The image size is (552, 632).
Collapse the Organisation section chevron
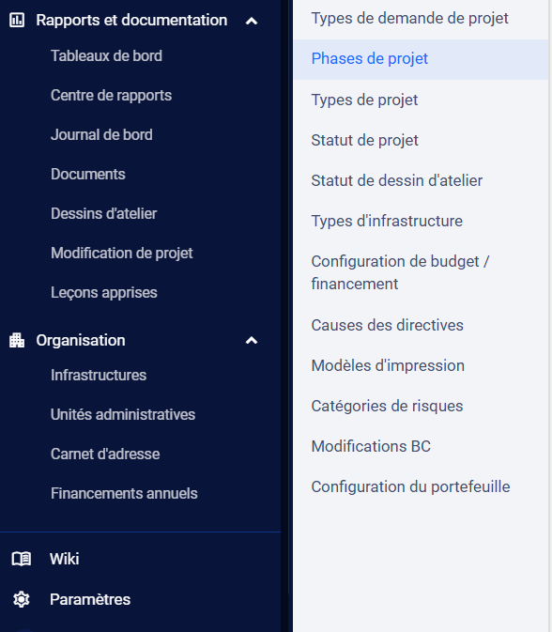[x=252, y=341]
